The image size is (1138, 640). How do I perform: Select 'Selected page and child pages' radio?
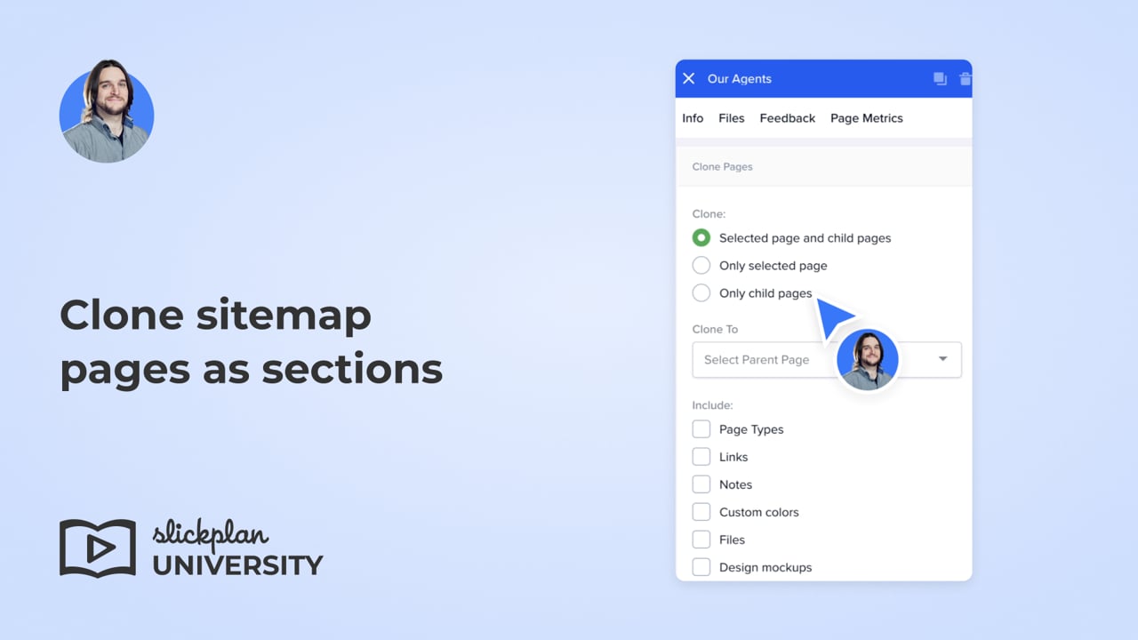[x=701, y=238]
